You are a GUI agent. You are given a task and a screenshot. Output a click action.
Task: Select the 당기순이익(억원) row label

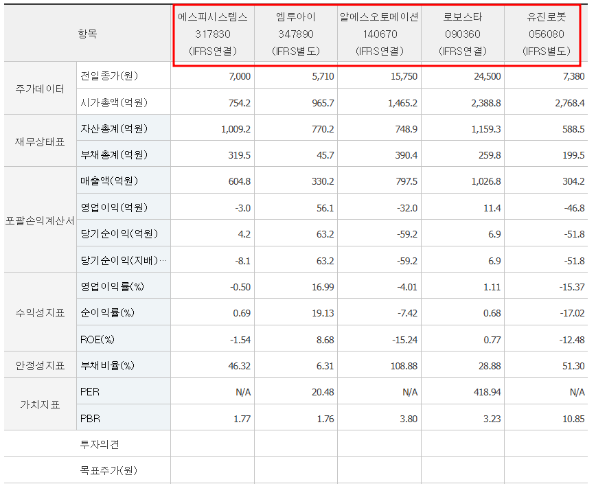[119, 233]
